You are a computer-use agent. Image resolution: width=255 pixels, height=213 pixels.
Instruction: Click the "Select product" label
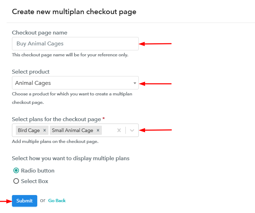pos(31,72)
